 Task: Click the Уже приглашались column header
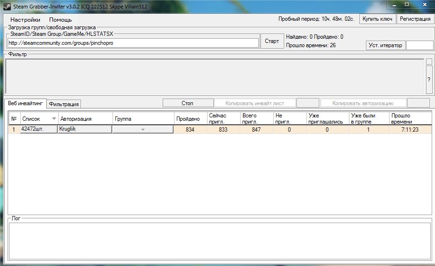coord(328,118)
